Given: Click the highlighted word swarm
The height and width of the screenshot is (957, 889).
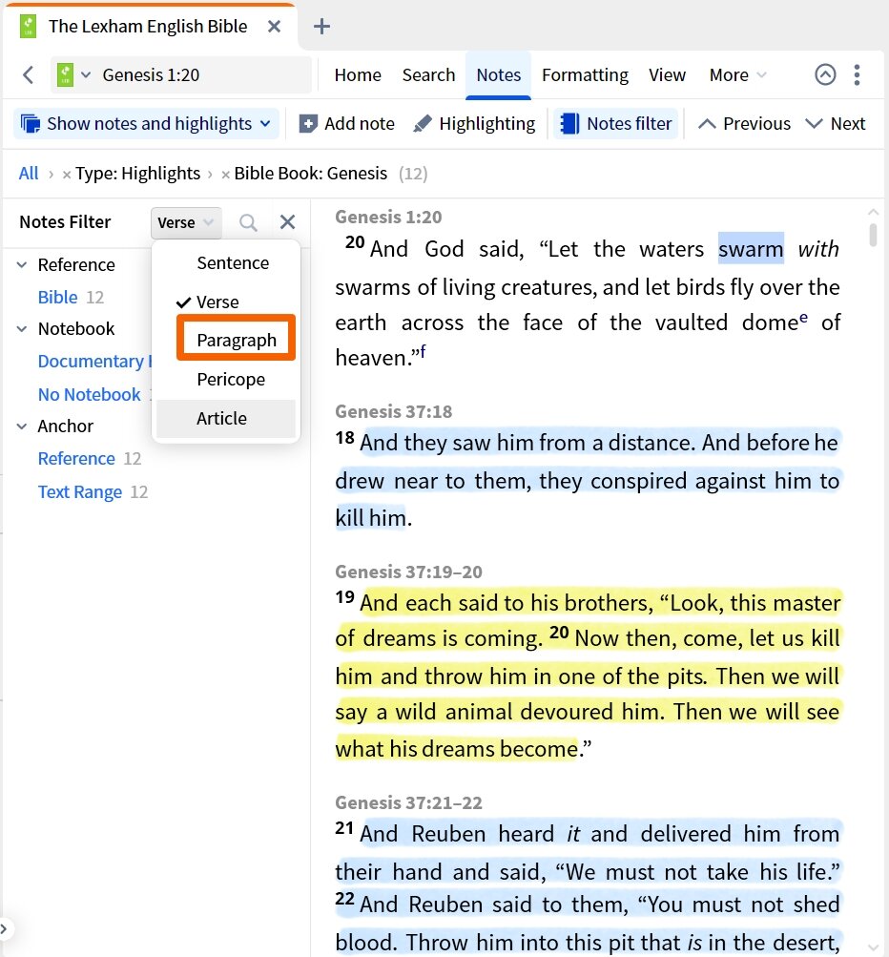Looking at the screenshot, I should click(x=751, y=249).
